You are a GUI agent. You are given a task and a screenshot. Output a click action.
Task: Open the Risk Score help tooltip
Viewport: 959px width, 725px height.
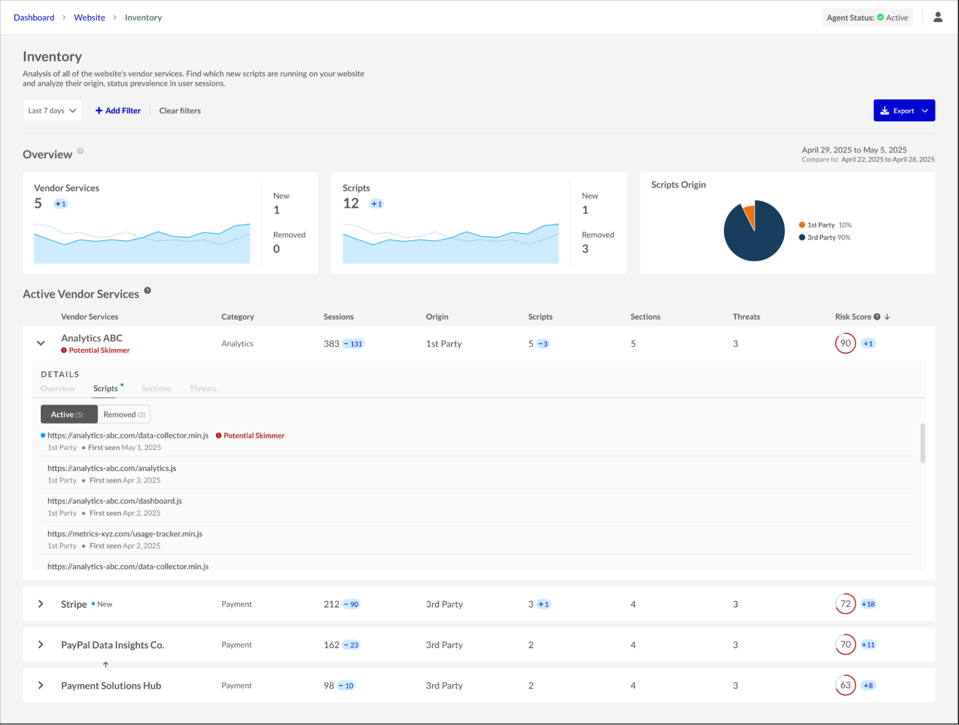pos(877,316)
